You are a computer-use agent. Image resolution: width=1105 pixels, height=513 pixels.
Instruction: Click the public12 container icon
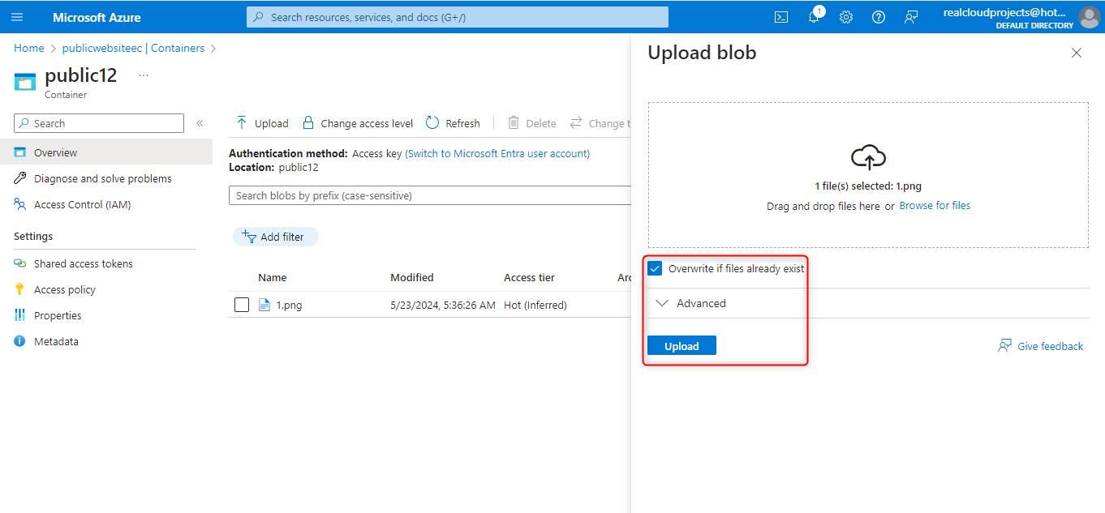25,81
